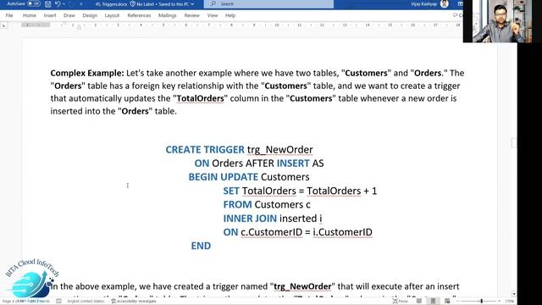Screen dimensions: 542x305
Task: Switch to the Review tab
Action: coord(192,15)
